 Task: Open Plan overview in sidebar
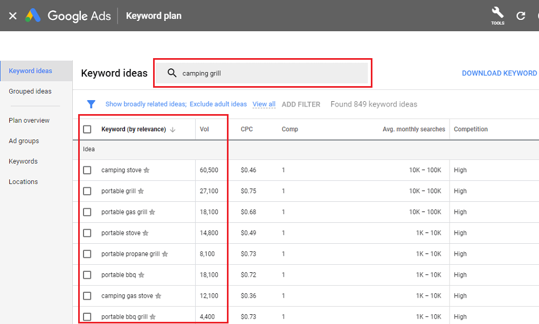point(29,121)
